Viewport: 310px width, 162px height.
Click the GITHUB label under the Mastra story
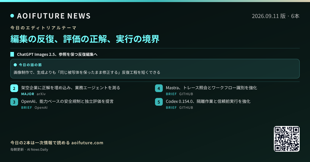coord(186,94)
